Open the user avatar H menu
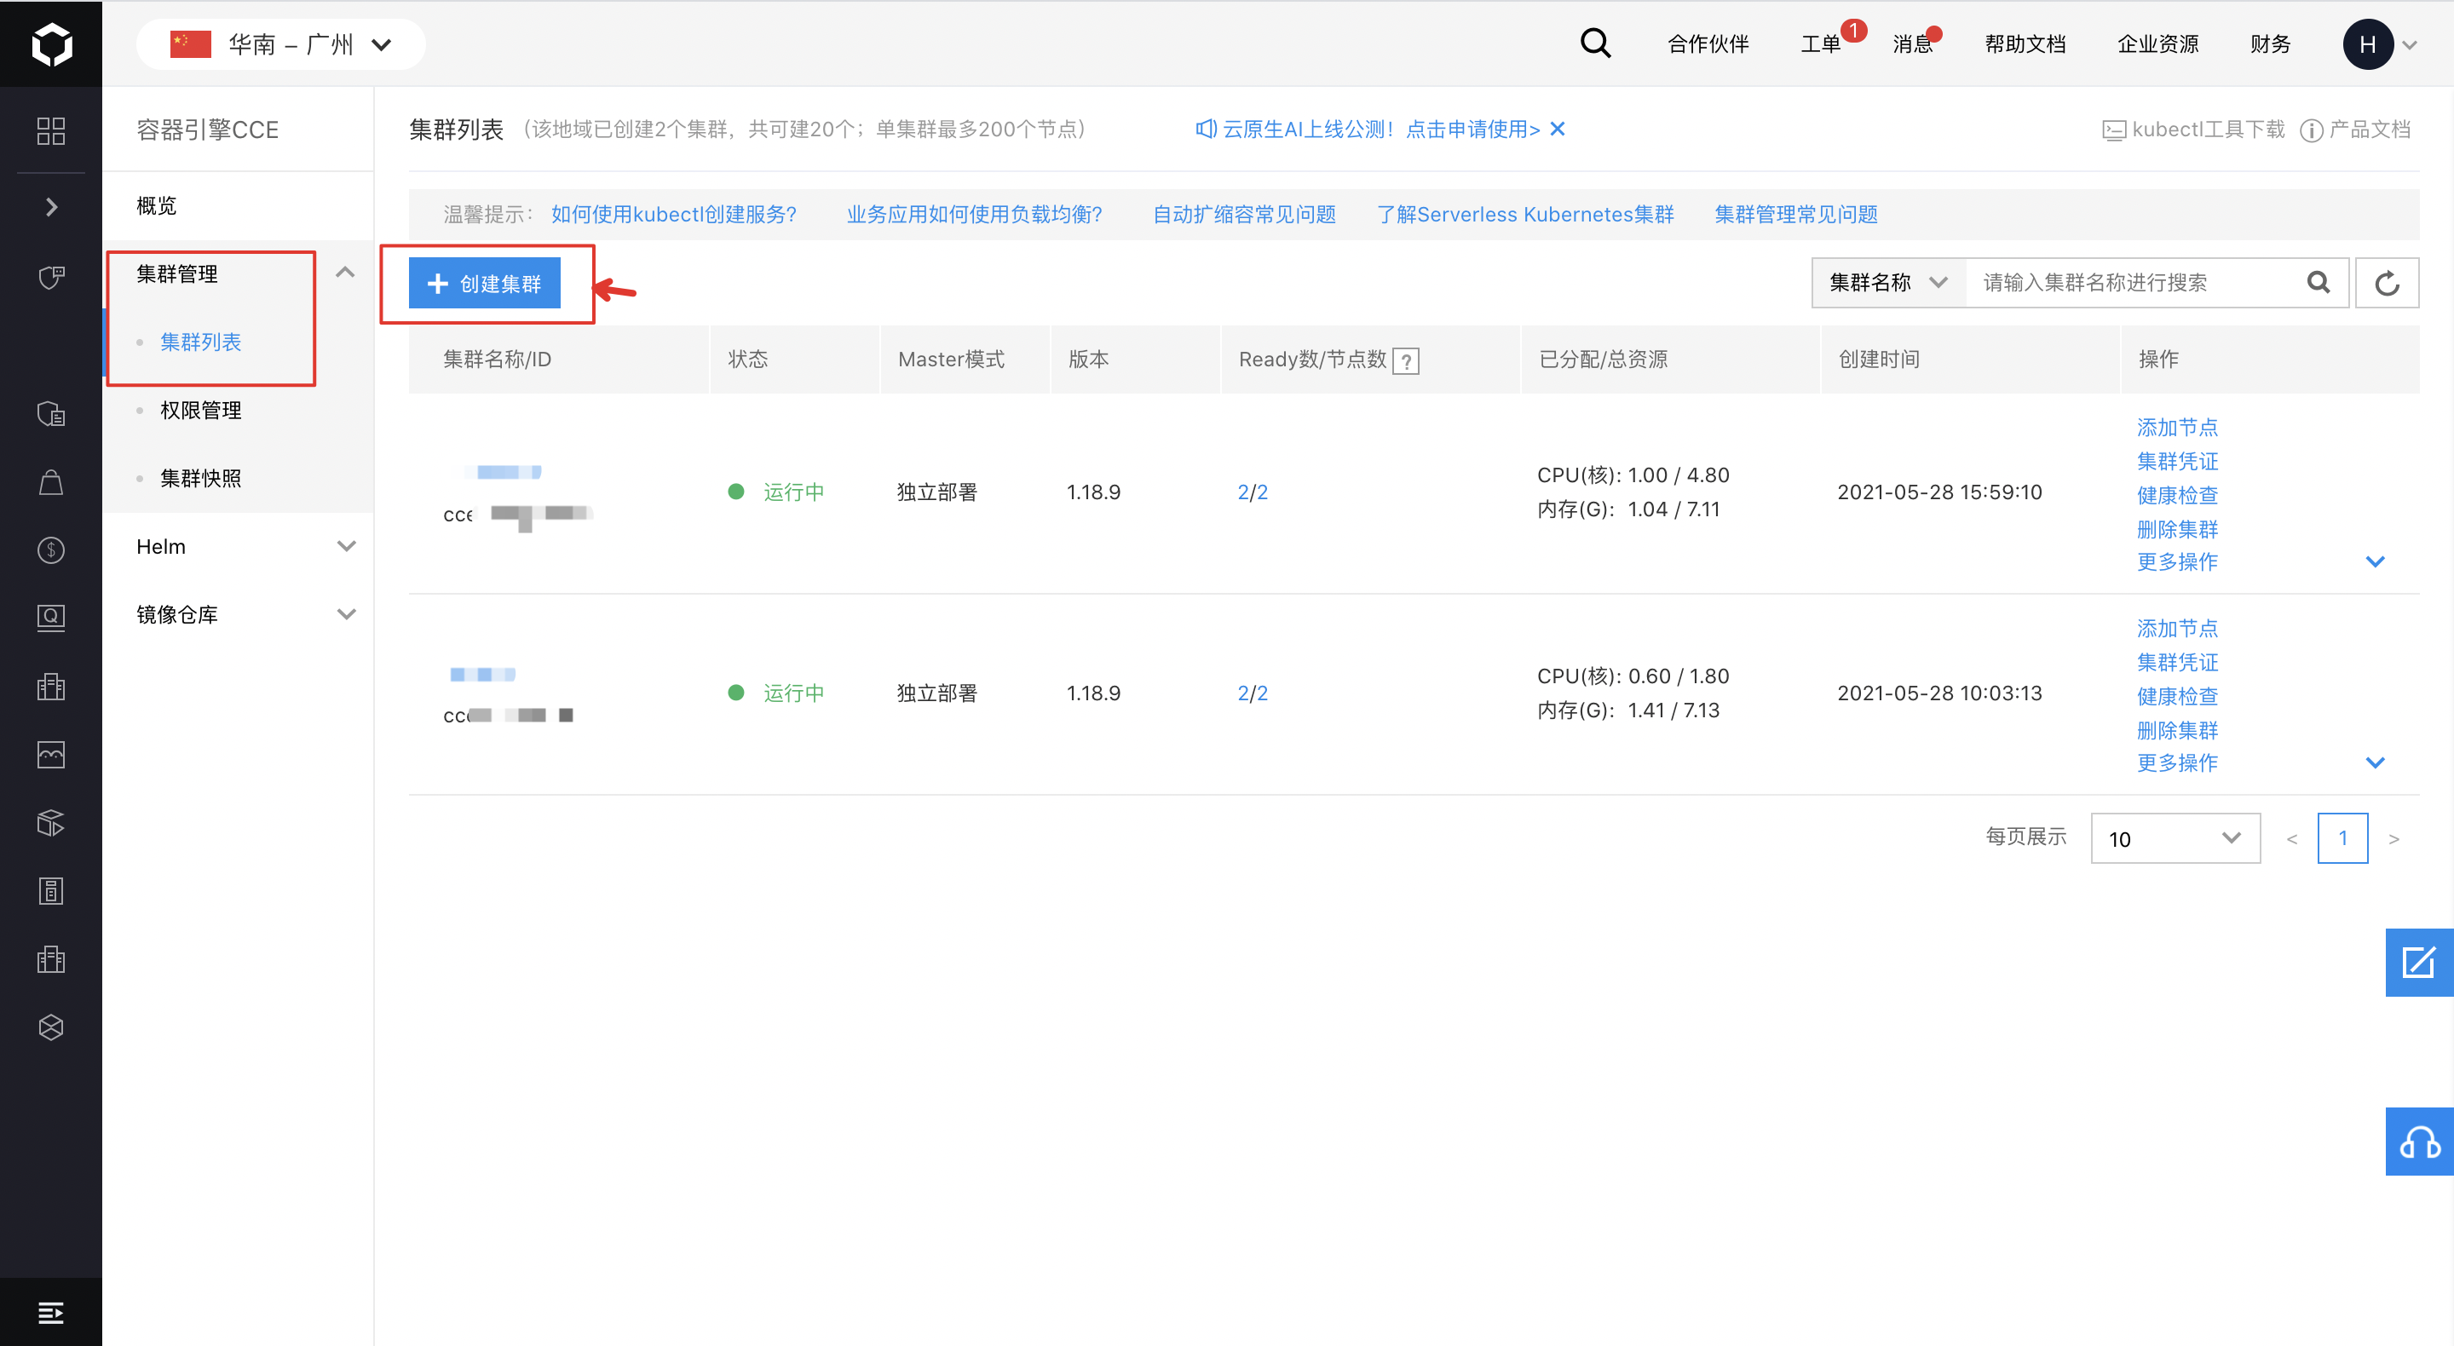This screenshot has height=1346, width=2454. pos(2367,43)
